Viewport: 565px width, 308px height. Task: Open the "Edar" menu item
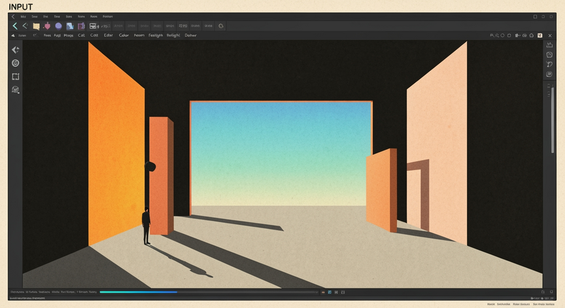pyautogui.click(x=108, y=35)
